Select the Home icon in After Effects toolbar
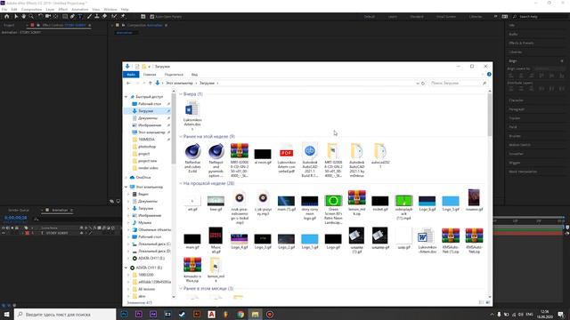This screenshot has width=570, height=320. click(6, 16)
